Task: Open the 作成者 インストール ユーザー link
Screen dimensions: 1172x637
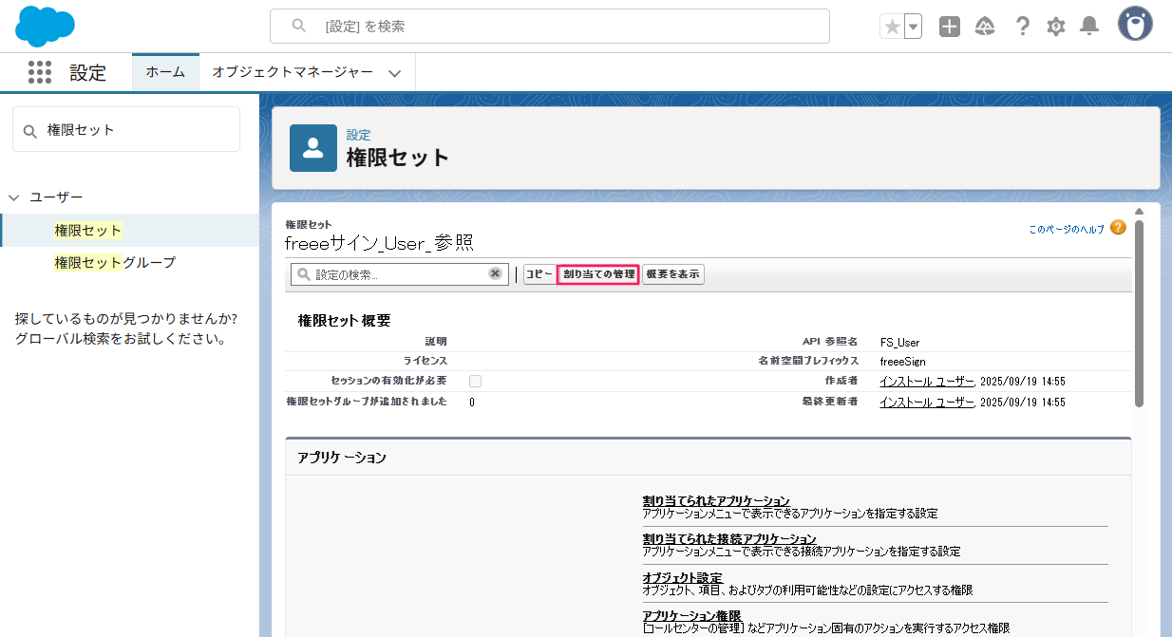Action: pyautogui.click(x=927, y=381)
